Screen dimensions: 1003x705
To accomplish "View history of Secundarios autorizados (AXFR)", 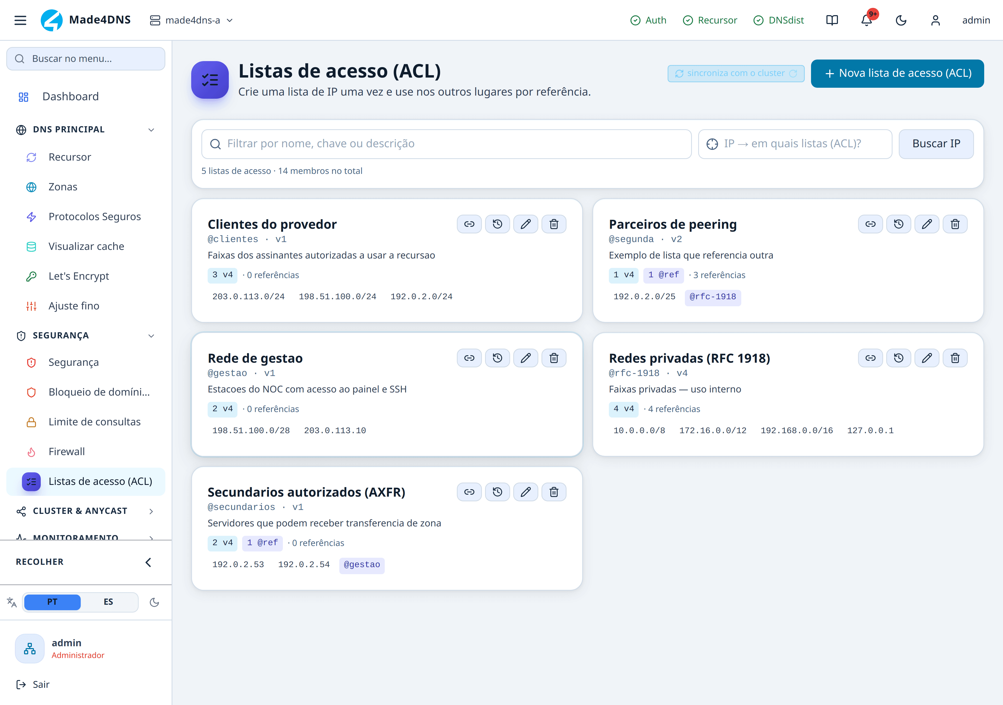I will click(498, 492).
